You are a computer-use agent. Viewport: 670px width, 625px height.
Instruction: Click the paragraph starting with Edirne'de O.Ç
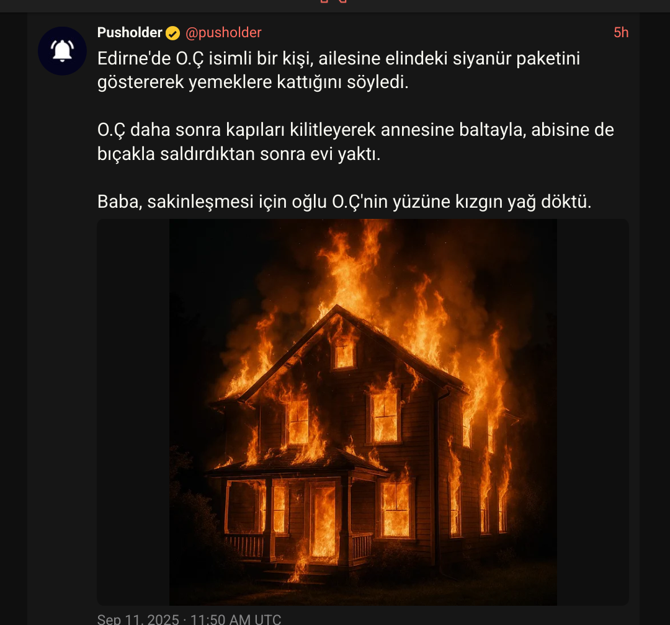click(x=339, y=70)
